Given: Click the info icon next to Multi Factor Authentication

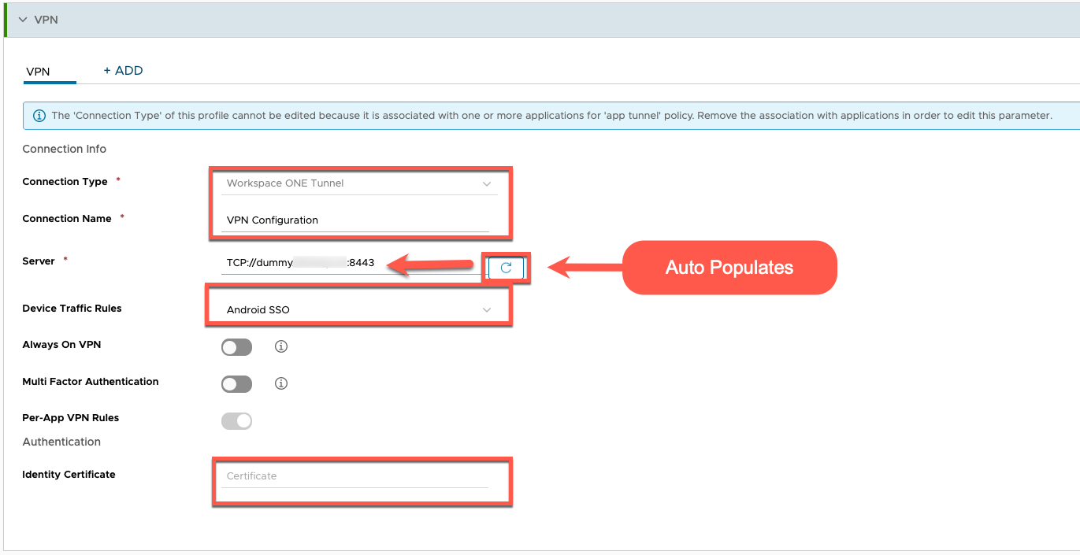Looking at the screenshot, I should 281,384.
